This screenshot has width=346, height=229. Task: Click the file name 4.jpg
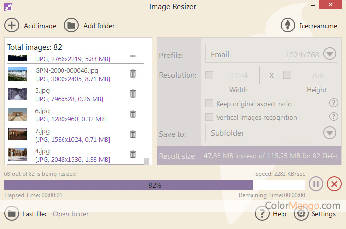[43, 151]
